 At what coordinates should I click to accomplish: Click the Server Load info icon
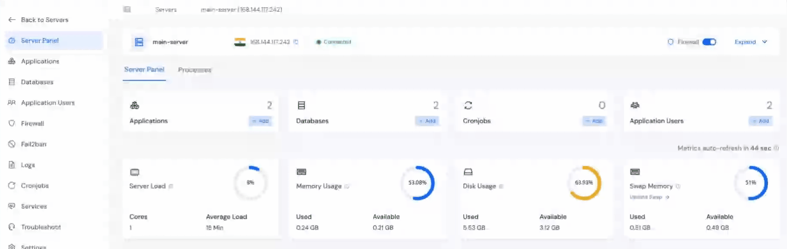[171, 186]
